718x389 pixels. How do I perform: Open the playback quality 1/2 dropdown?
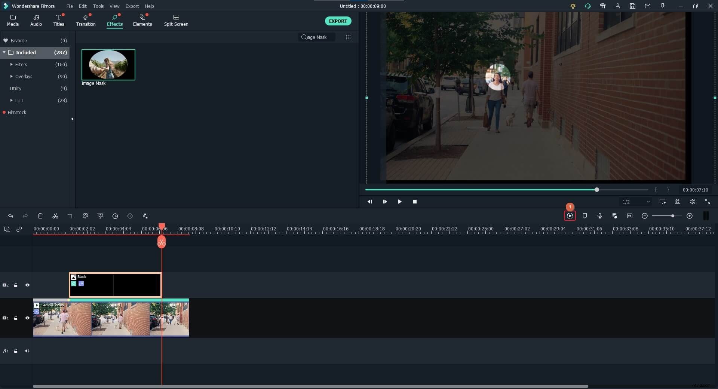pos(635,202)
